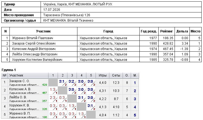Image resolution: width=203 pixels, height=120 pixels.
Task: Click the Место column header
Action: [x=195, y=31]
